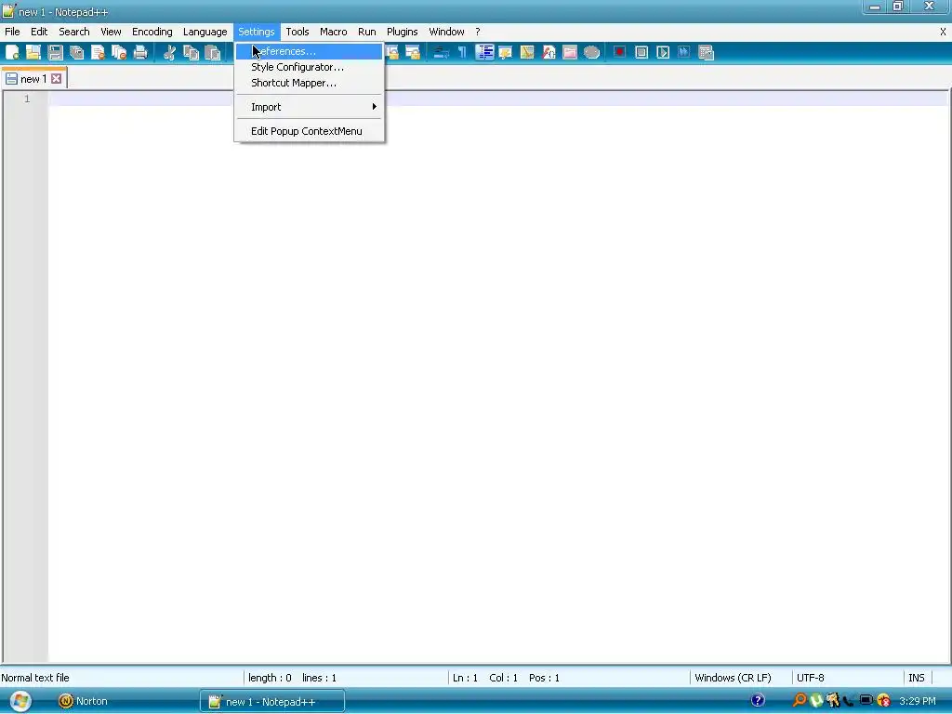The image size is (952, 714).
Task: Select the new 1 document tab
Action: (x=33, y=79)
